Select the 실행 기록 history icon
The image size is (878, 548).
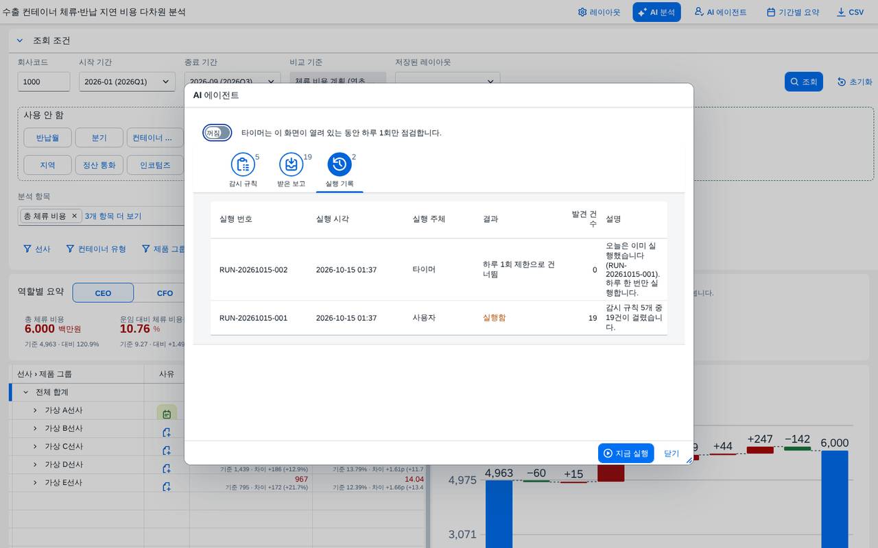coord(340,164)
